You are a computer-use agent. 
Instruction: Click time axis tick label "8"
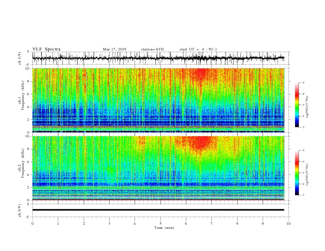[x=237, y=224]
